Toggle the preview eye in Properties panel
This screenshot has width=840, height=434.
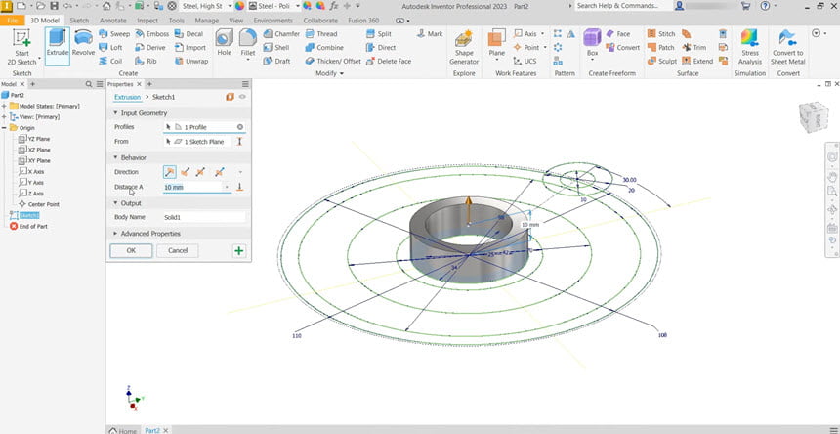tap(242, 97)
